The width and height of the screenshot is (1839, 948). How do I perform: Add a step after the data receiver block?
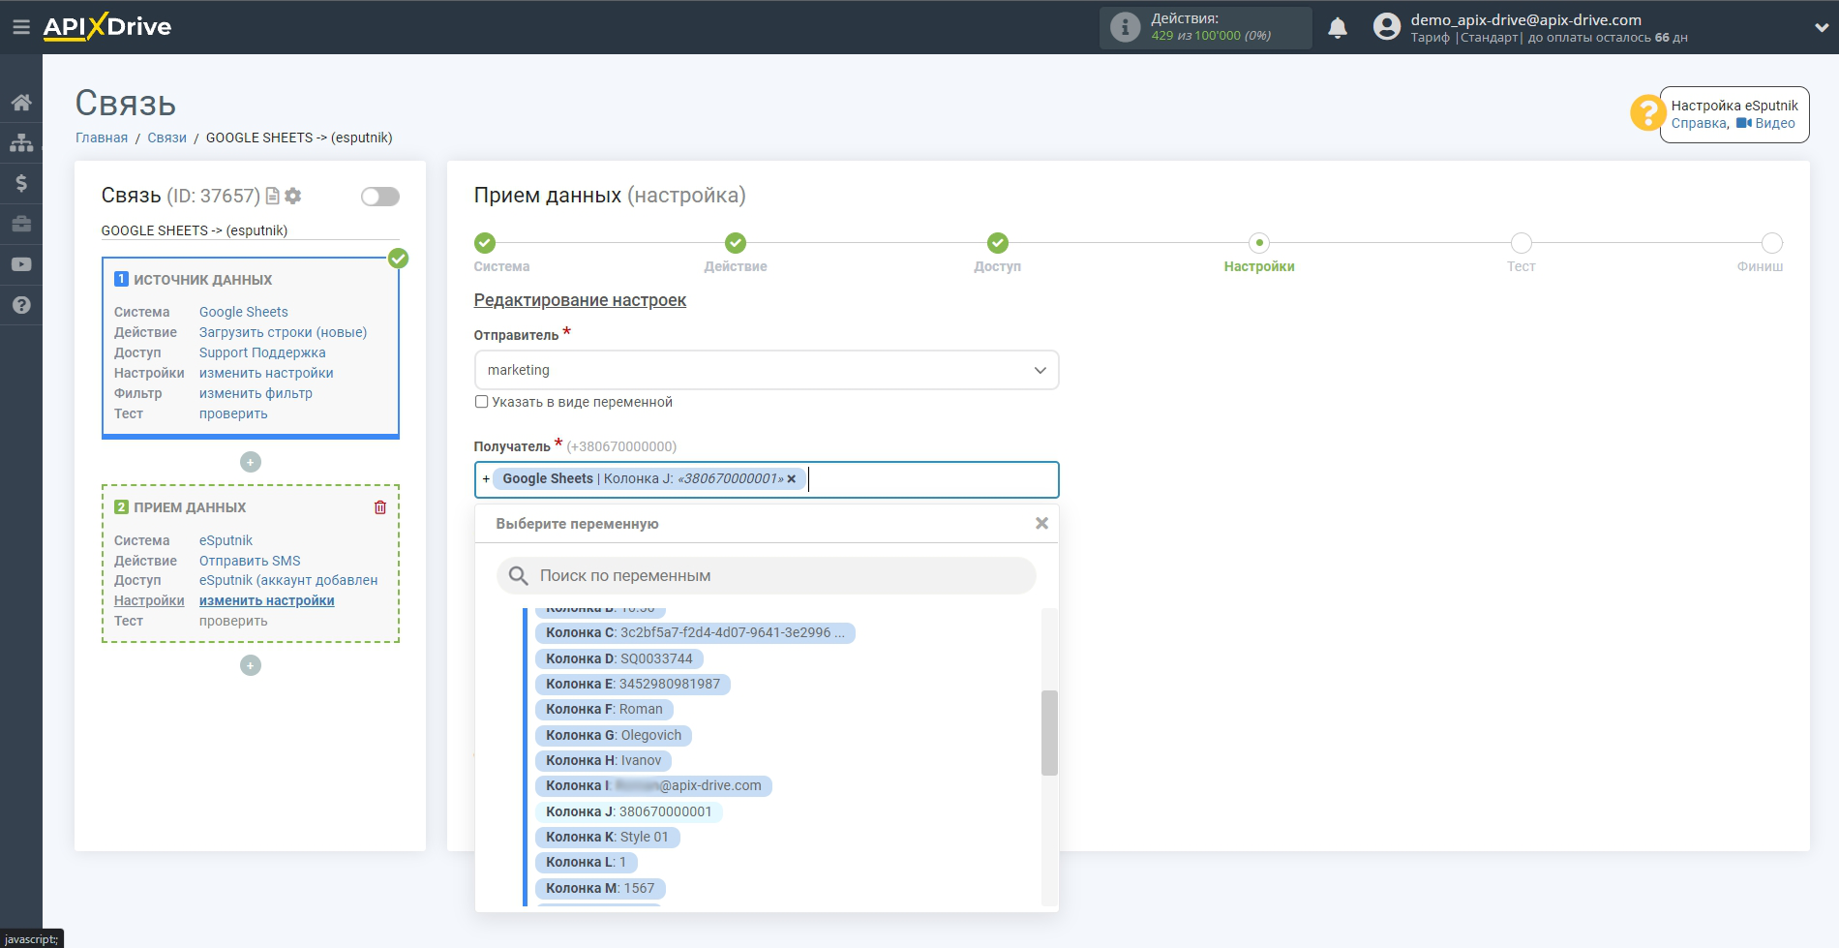[251, 665]
